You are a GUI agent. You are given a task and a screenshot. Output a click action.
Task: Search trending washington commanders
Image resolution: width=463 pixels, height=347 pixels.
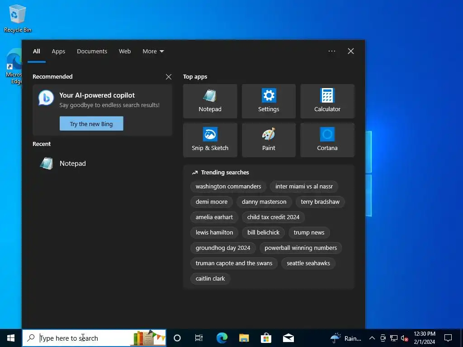pyautogui.click(x=228, y=187)
